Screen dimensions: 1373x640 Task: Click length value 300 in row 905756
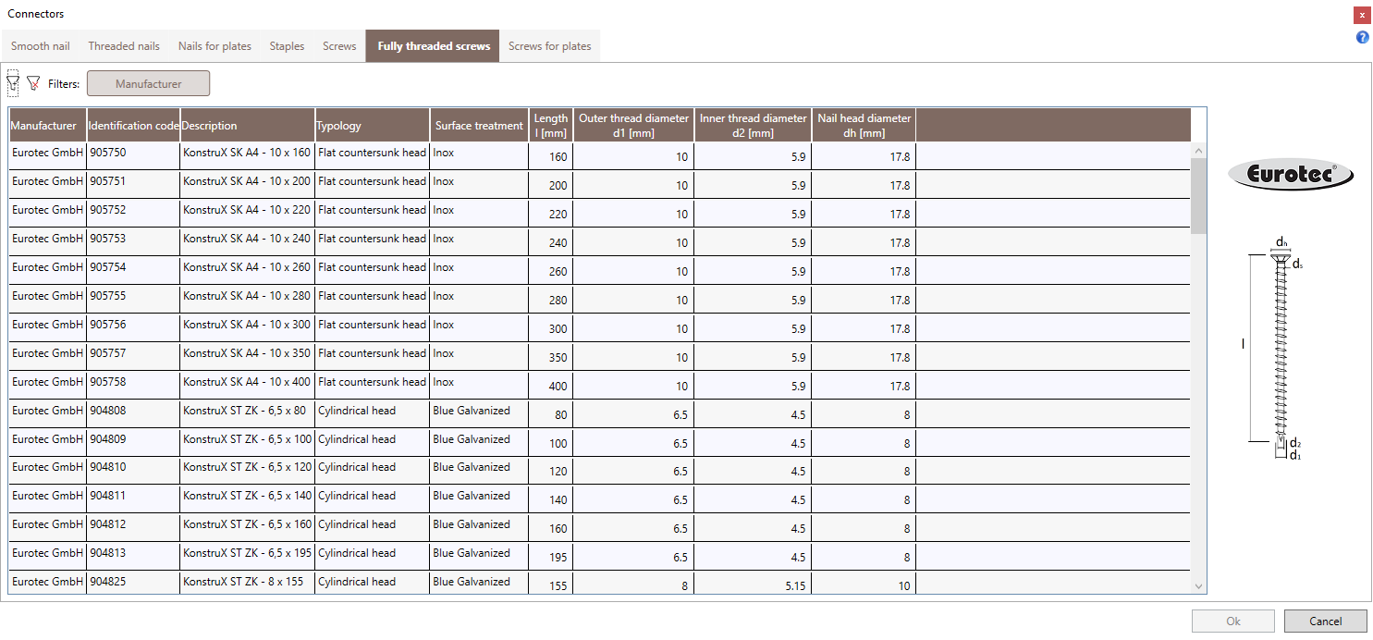point(558,329)
